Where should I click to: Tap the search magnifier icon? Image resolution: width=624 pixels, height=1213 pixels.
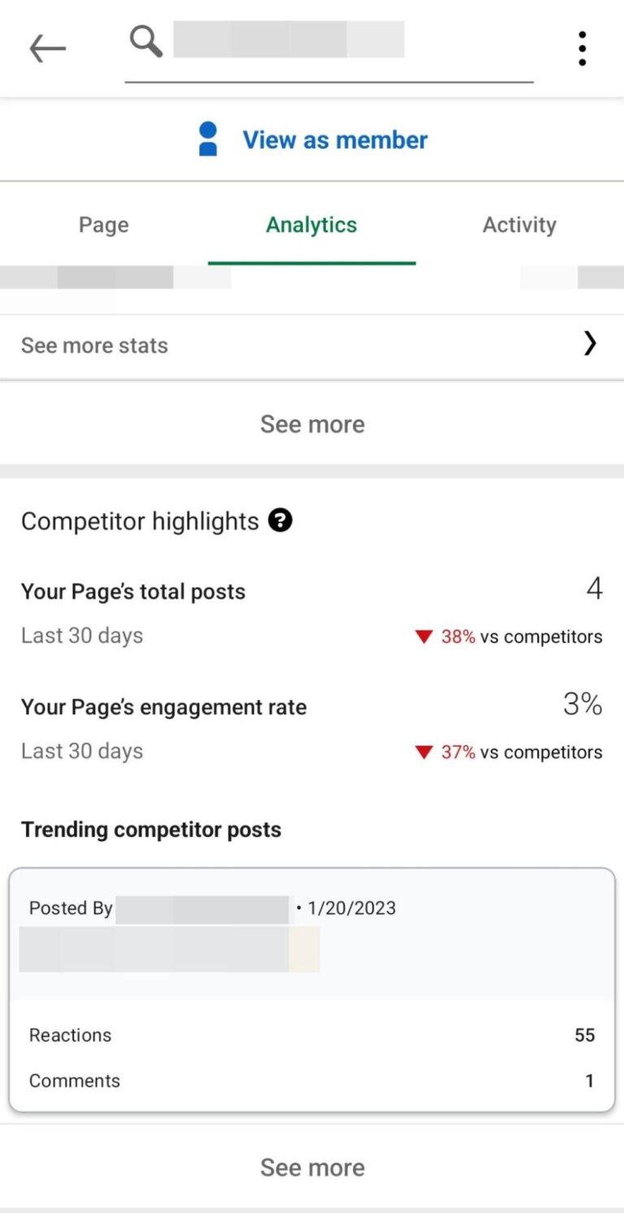coord(145,41)
